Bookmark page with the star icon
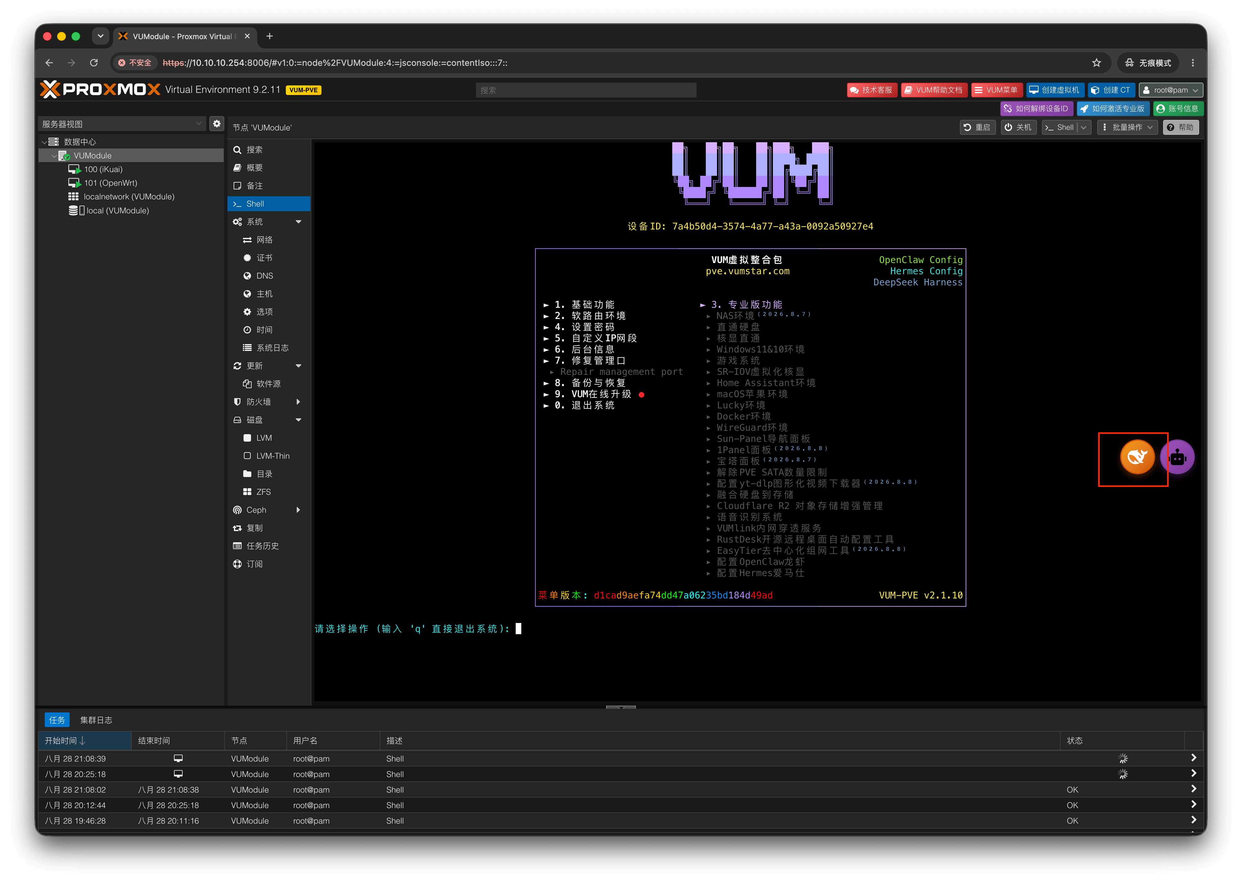The width and height of the screenshot is (1242, 882). click(1096, 62)
